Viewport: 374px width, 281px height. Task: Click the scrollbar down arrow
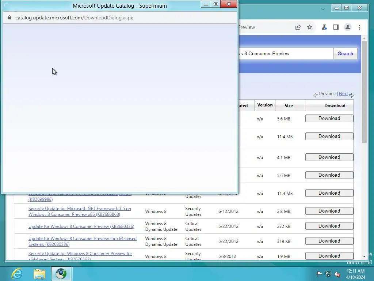tap(364, 256)
